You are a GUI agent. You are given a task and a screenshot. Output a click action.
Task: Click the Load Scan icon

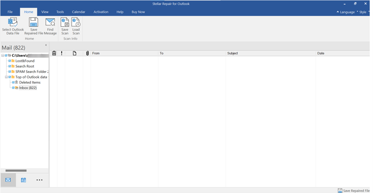[76, 22]
